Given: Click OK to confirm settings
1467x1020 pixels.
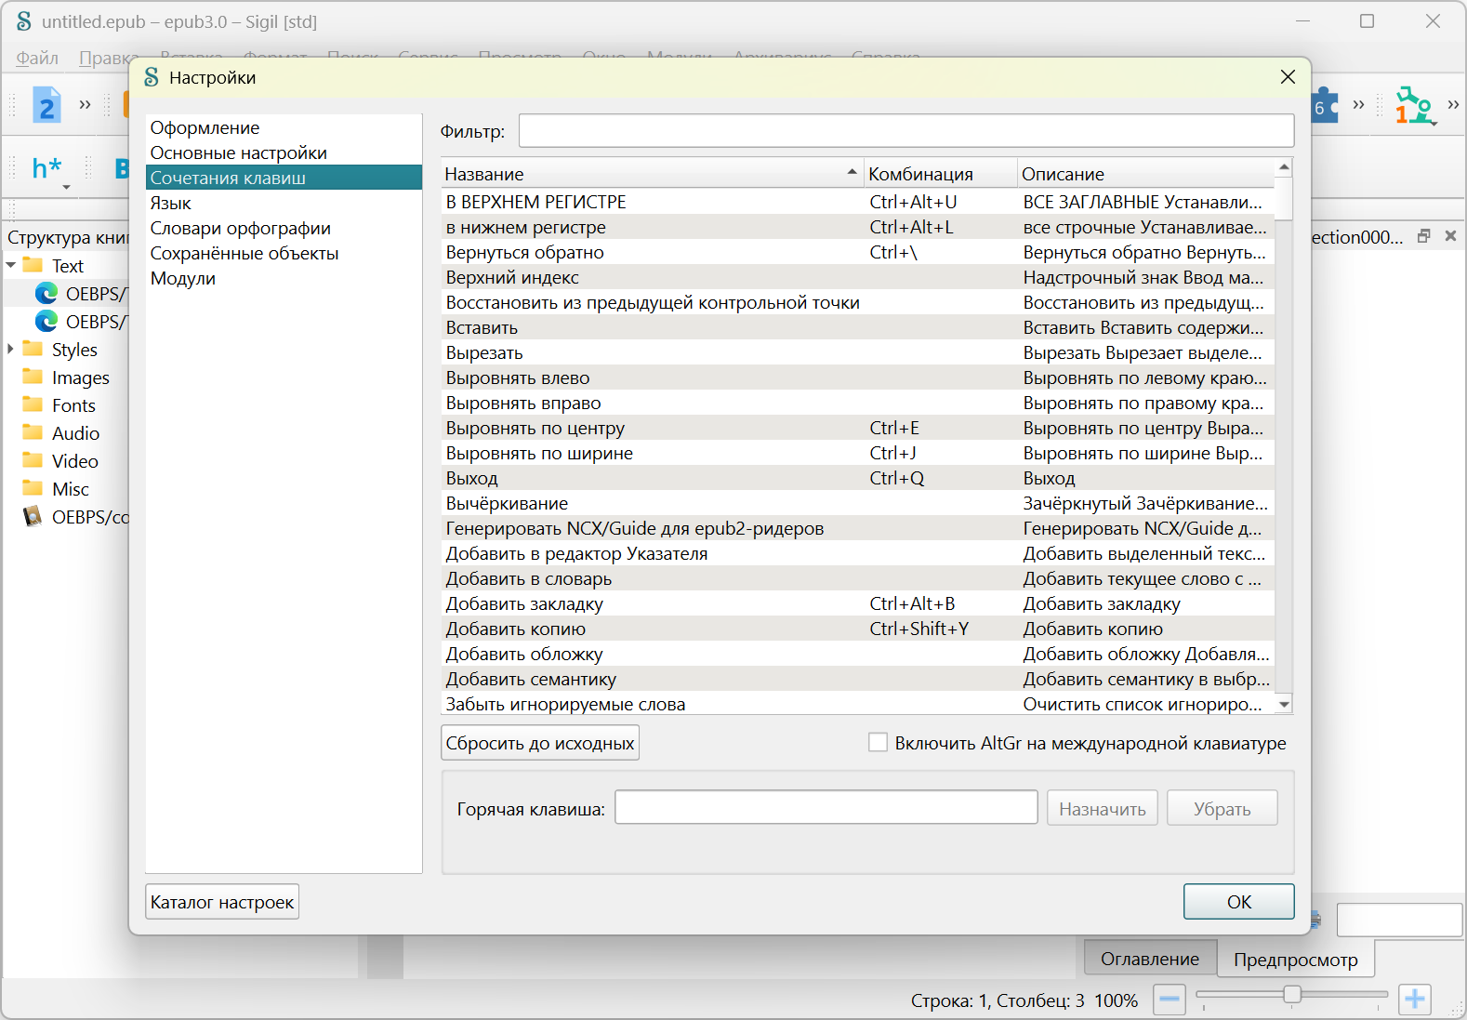Looking at the screenshot, I should [x=1238, y=902].
